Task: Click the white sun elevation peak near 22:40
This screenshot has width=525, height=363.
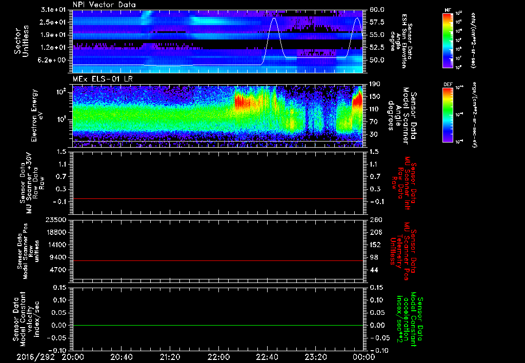Action: click(x=274, y=19)
